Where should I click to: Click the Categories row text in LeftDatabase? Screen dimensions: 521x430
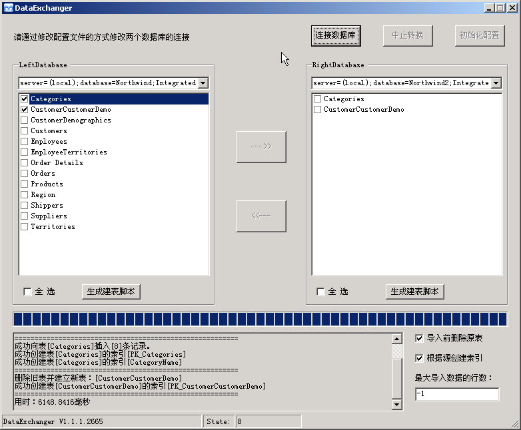[x=51, y=99]
